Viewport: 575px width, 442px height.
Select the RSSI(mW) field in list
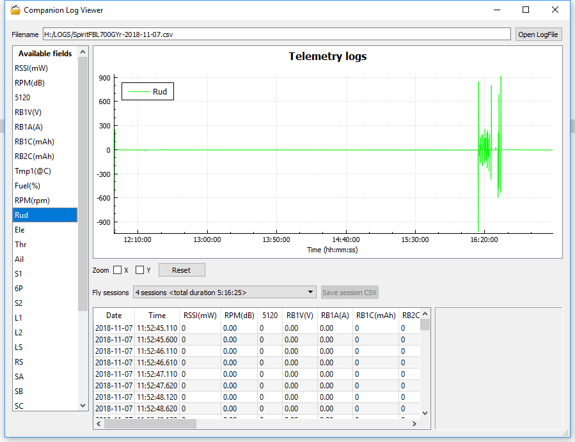coord(31,68)
